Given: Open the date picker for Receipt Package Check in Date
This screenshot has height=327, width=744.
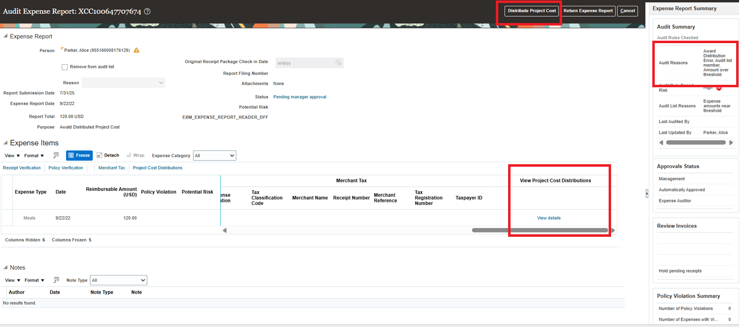Looking at the screenshot, I should click(338, 62).
